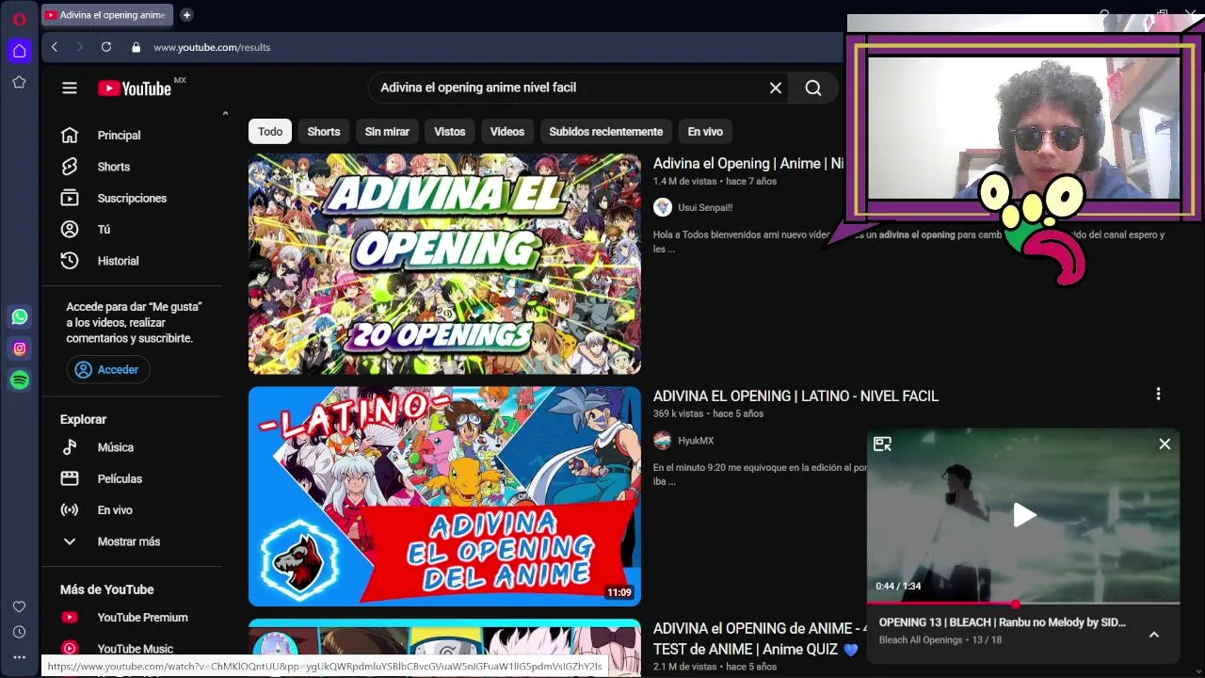Select the Todo filter chip
This screenshot has width=1205, height=678.
coord(270,132)
